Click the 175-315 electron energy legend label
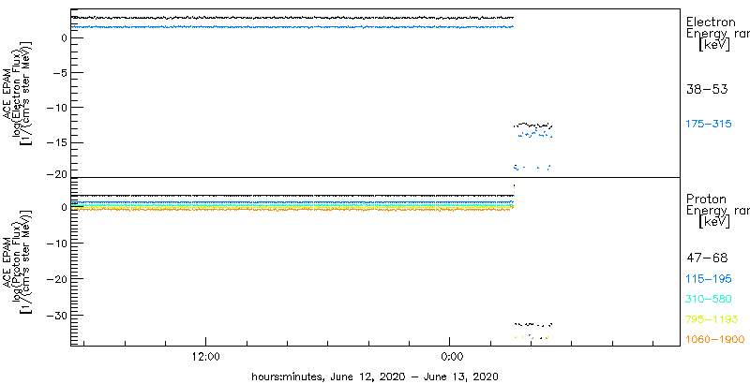This screenshot has height=384, width=750. pos(709,125)
